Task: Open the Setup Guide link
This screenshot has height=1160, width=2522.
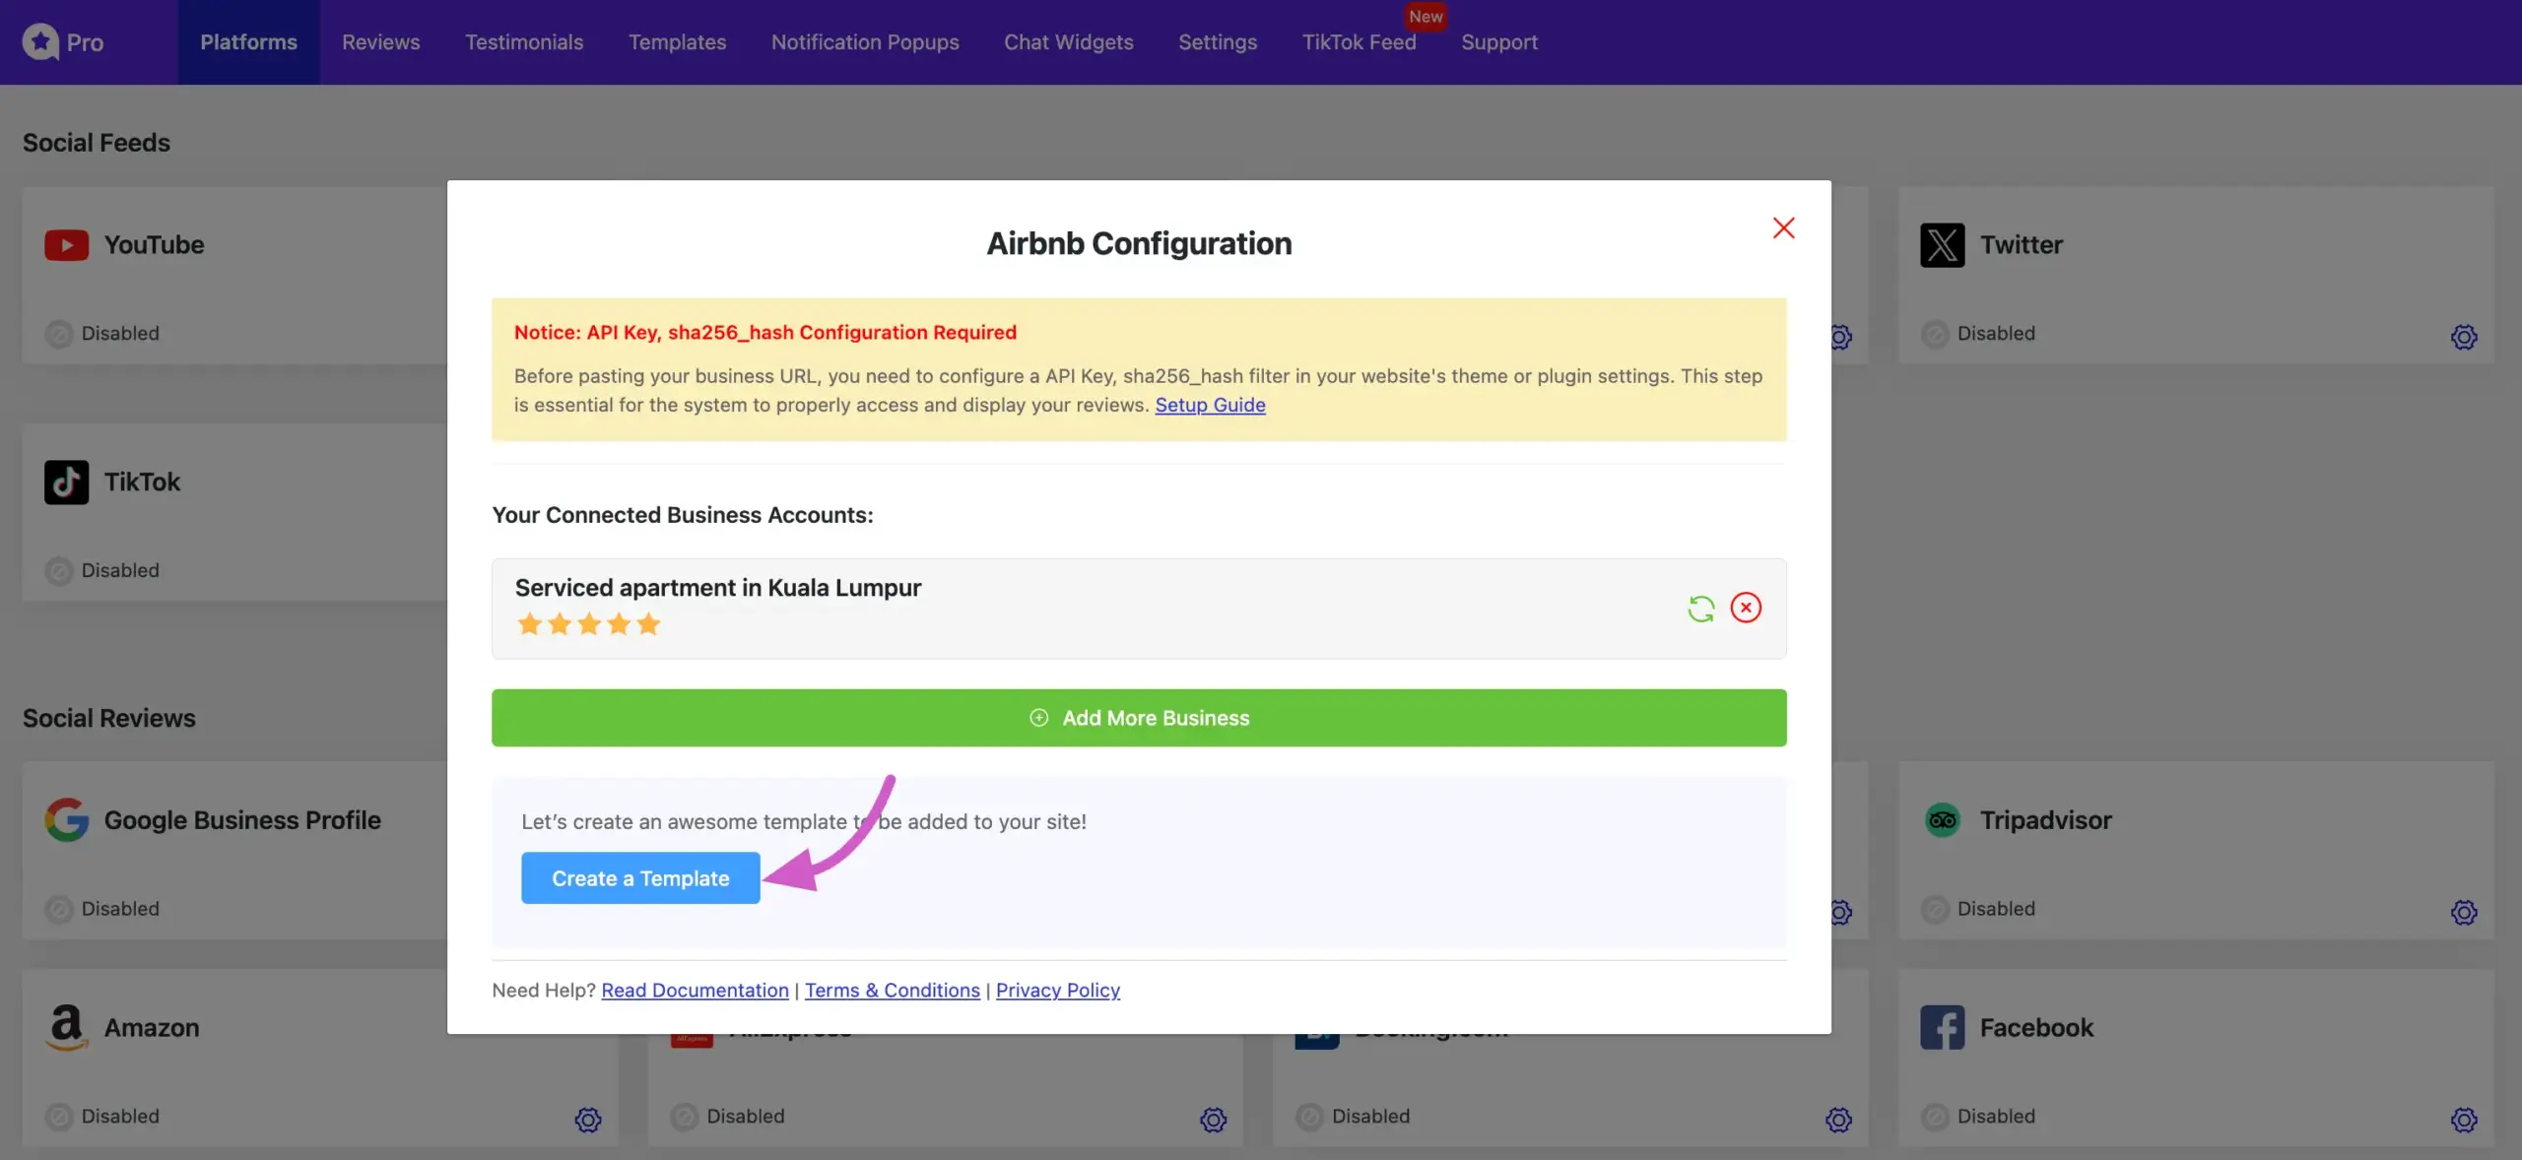Action: (x=1210, y=405)
